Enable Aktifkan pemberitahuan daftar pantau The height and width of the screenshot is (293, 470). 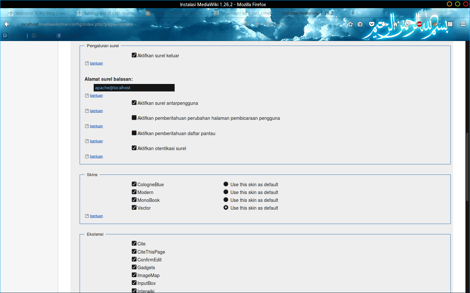point(134,133)
